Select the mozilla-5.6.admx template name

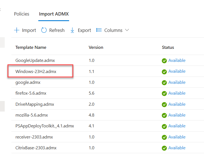point(32,115)
